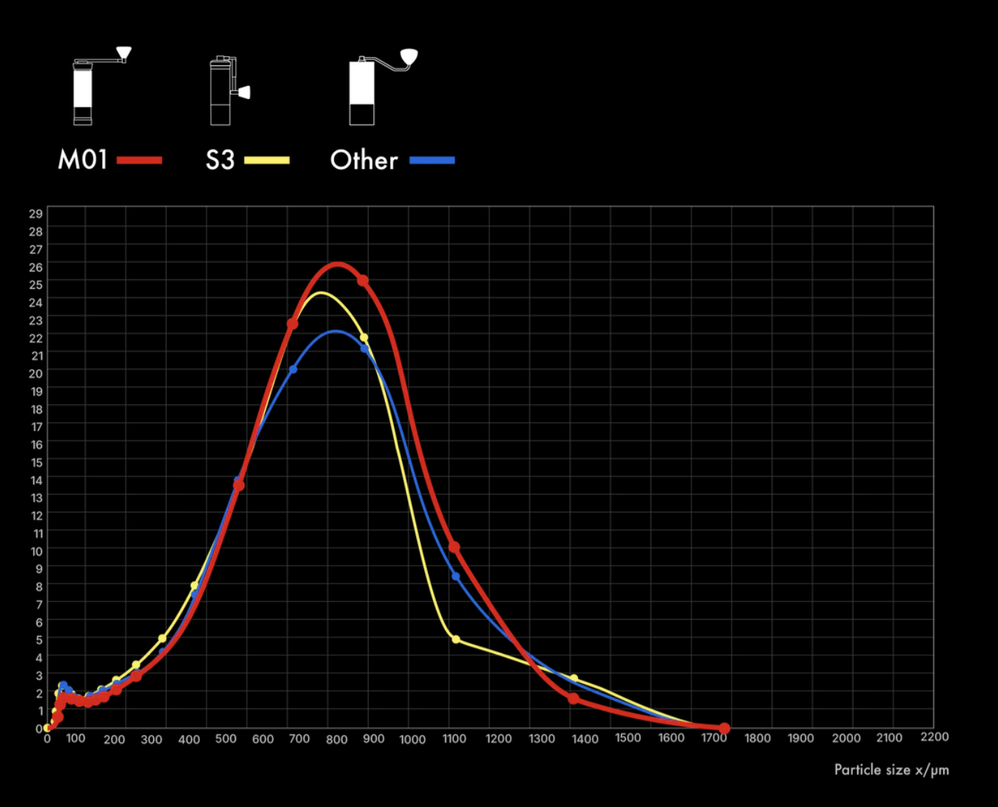Click the red M01 data point near 1100 µm

455,547
